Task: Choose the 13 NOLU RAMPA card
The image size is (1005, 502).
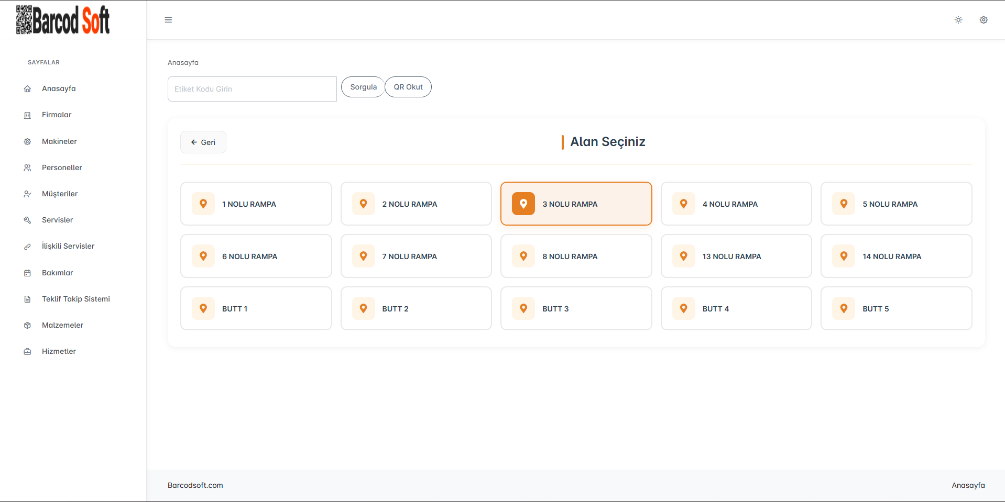Action: [736, 256]
